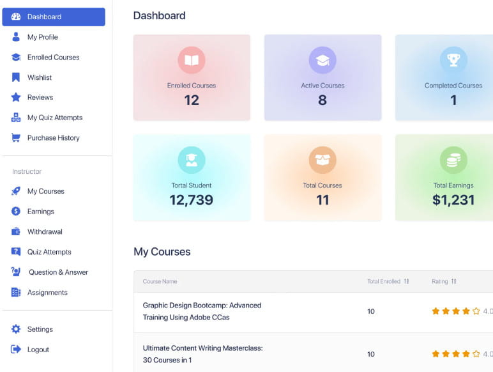Open Question & Answer link
The height and width of the screenshot is (372, 493).
tap(58, 272)
